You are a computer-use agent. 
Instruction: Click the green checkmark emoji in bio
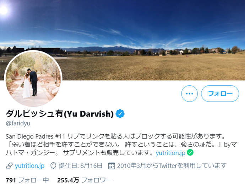click(x=190, y=152)
